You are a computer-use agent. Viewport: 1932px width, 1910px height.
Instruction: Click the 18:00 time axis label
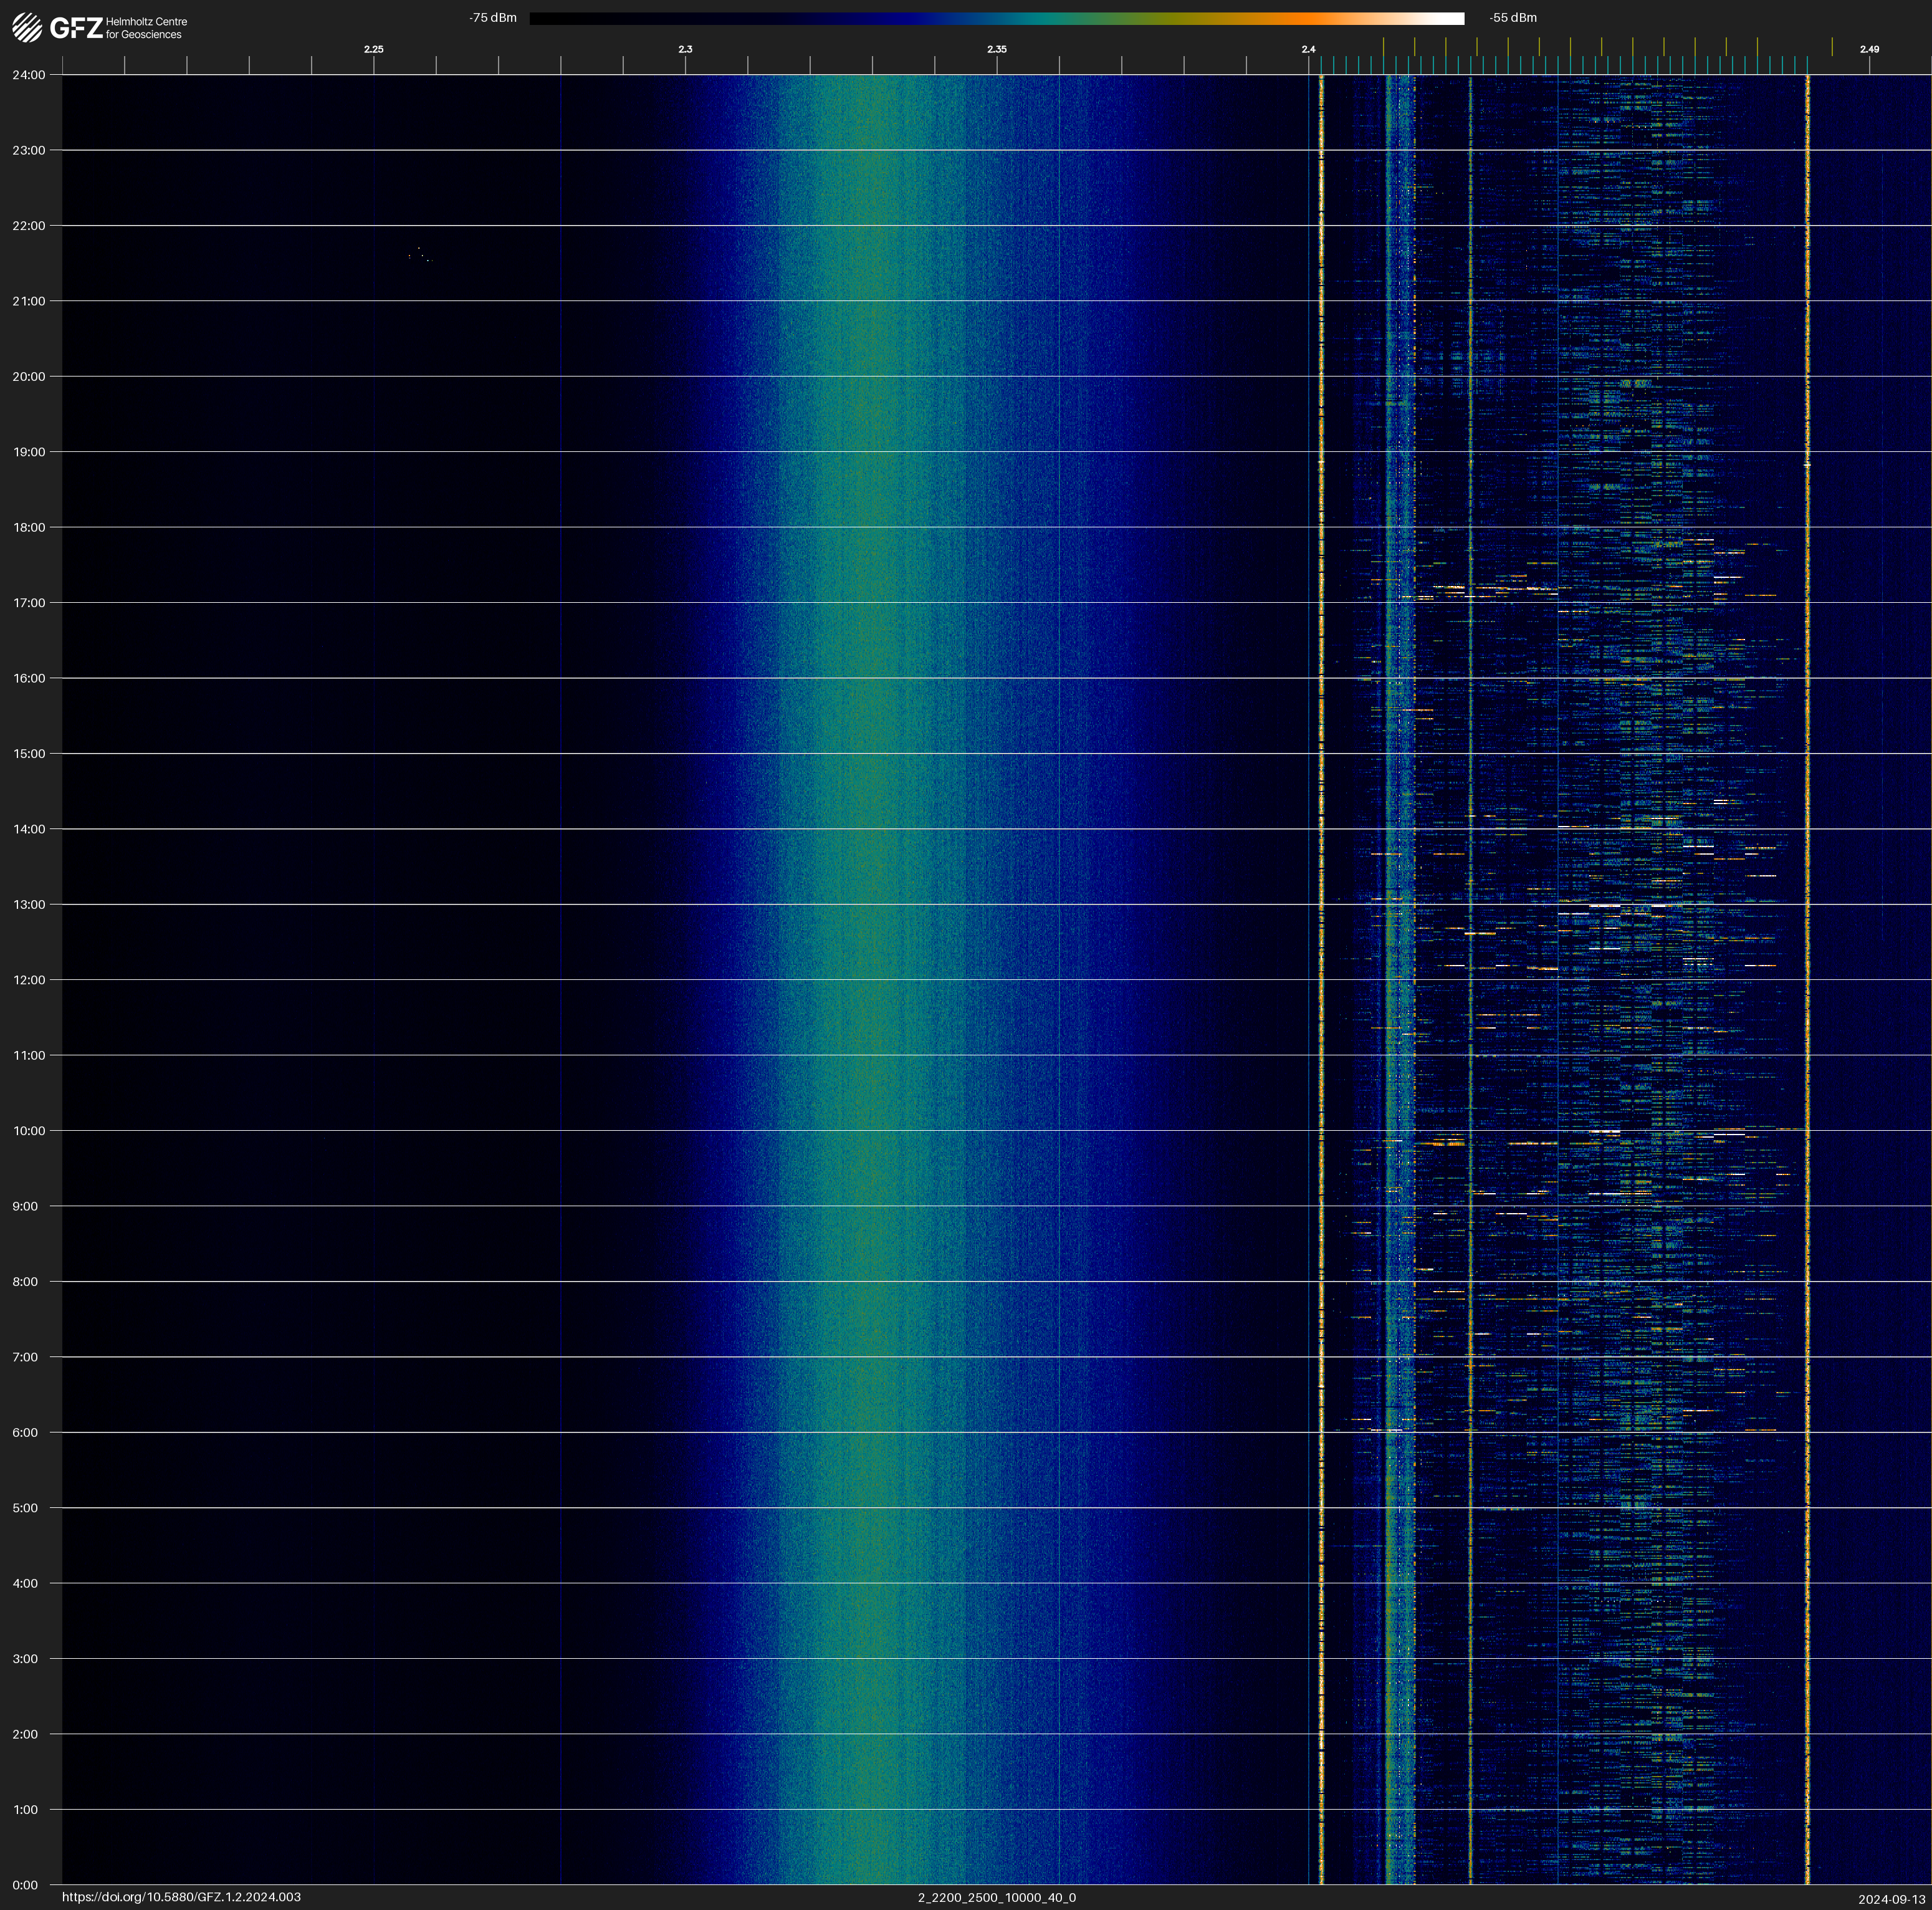(29, 527)
